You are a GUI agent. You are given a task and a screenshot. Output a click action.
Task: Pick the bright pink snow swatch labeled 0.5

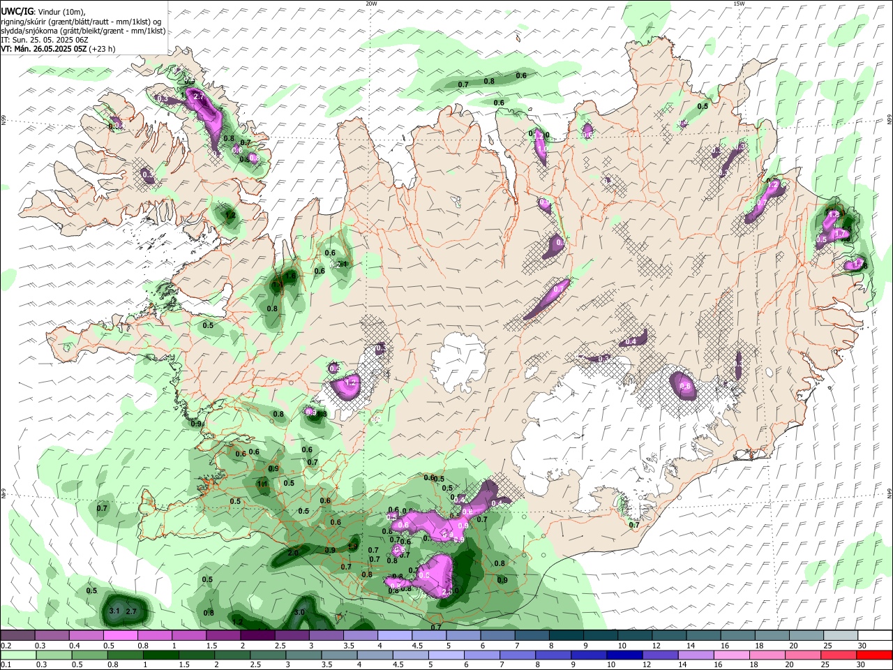click(120, 636)
